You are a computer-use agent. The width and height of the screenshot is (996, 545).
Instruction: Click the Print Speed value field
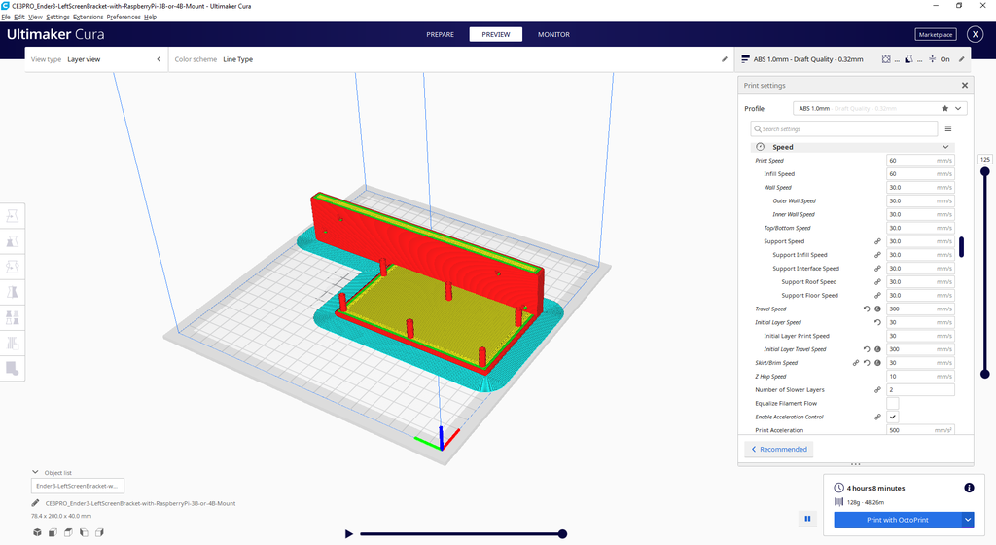pos(920,160)
